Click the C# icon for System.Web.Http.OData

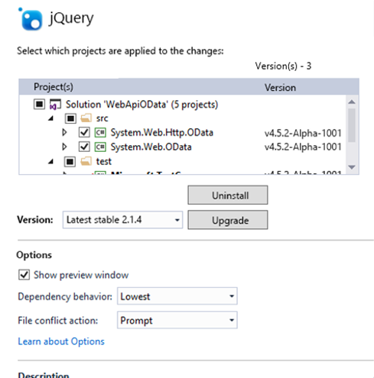[100, 133]
